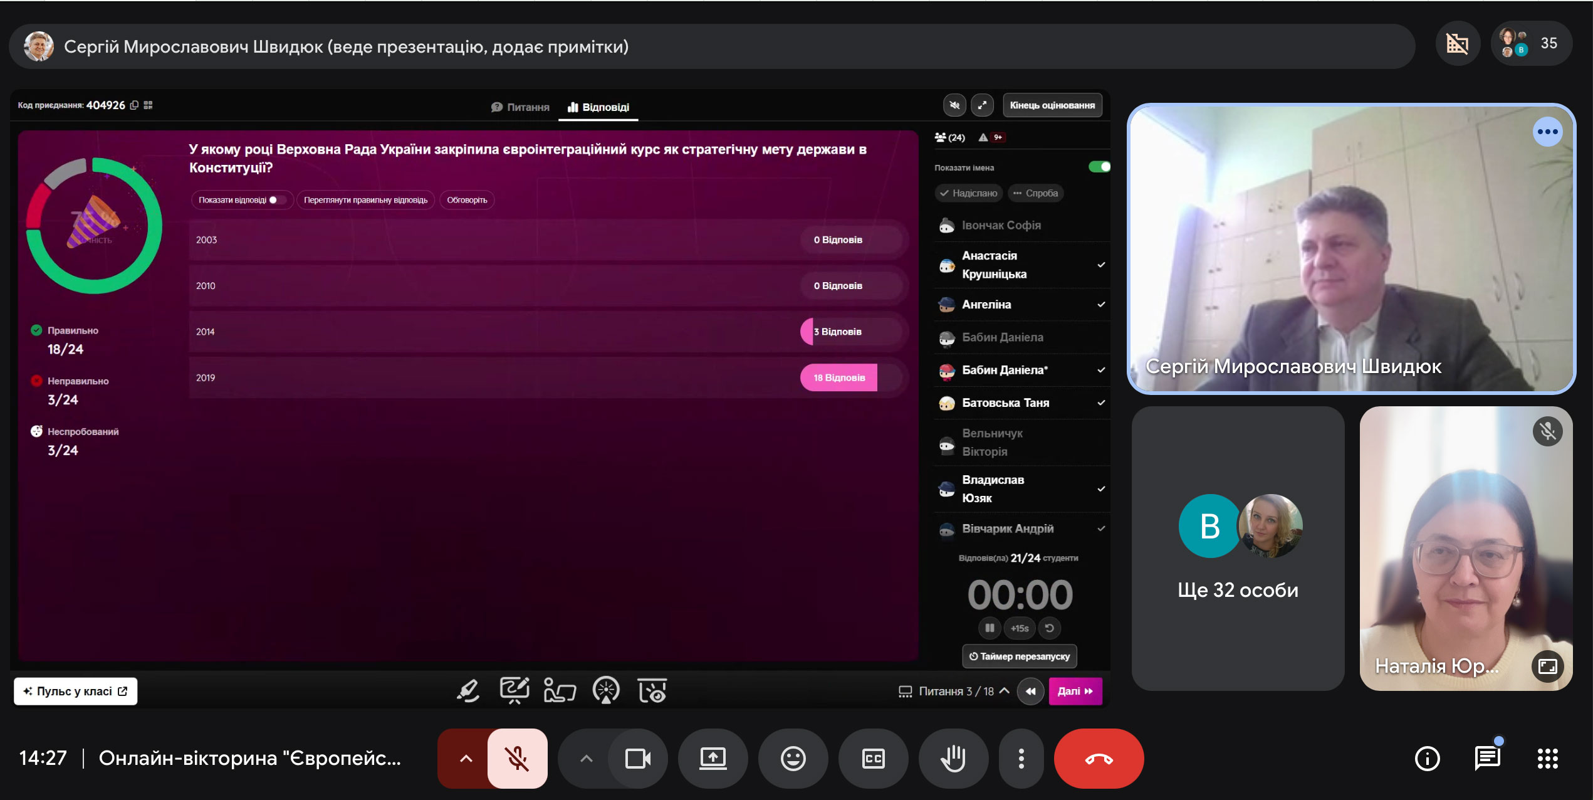Expand video options arrow beside camera
The width and height of the screenshot is (1593, 800).
click(586, 759)
